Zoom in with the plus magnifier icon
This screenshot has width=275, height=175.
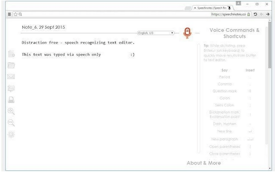[11, 111]
